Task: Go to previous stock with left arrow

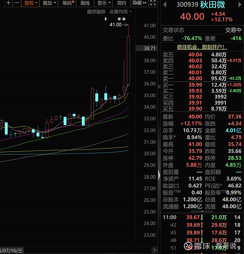Action: (x=165, y=5)
